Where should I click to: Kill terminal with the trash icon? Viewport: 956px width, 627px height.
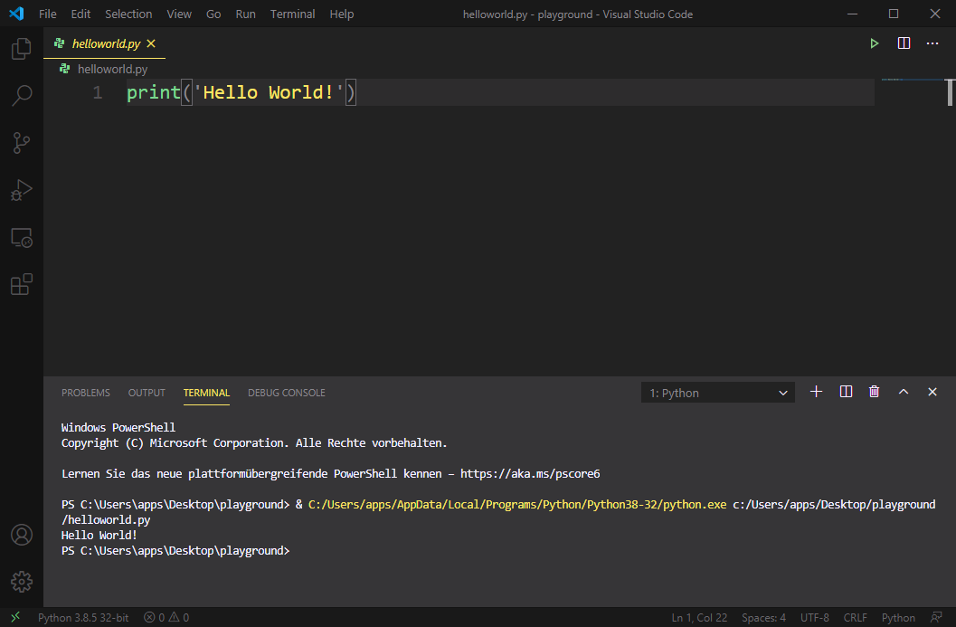[874, 392]
